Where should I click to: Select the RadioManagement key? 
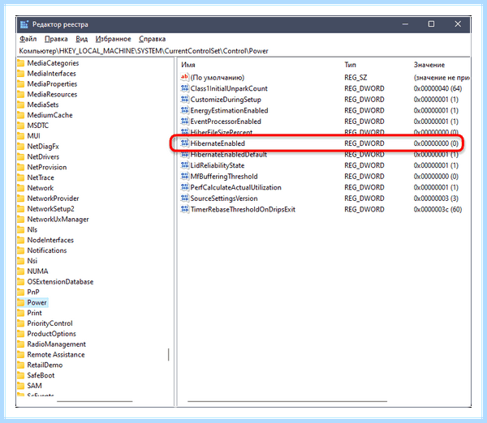[57, 344]
